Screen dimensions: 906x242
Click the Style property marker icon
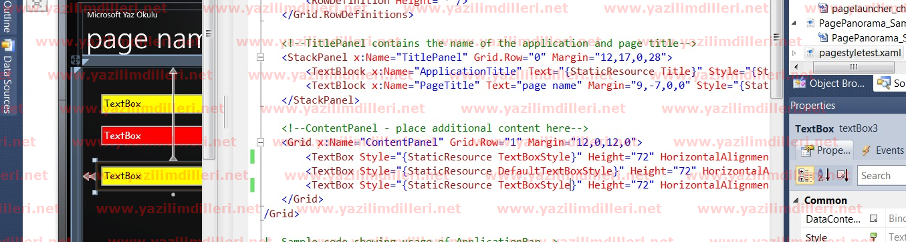pyautogui.click(x=873, y=237)
